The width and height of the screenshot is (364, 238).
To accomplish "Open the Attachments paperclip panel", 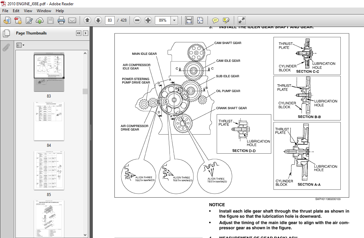I will tap(6, 47).
